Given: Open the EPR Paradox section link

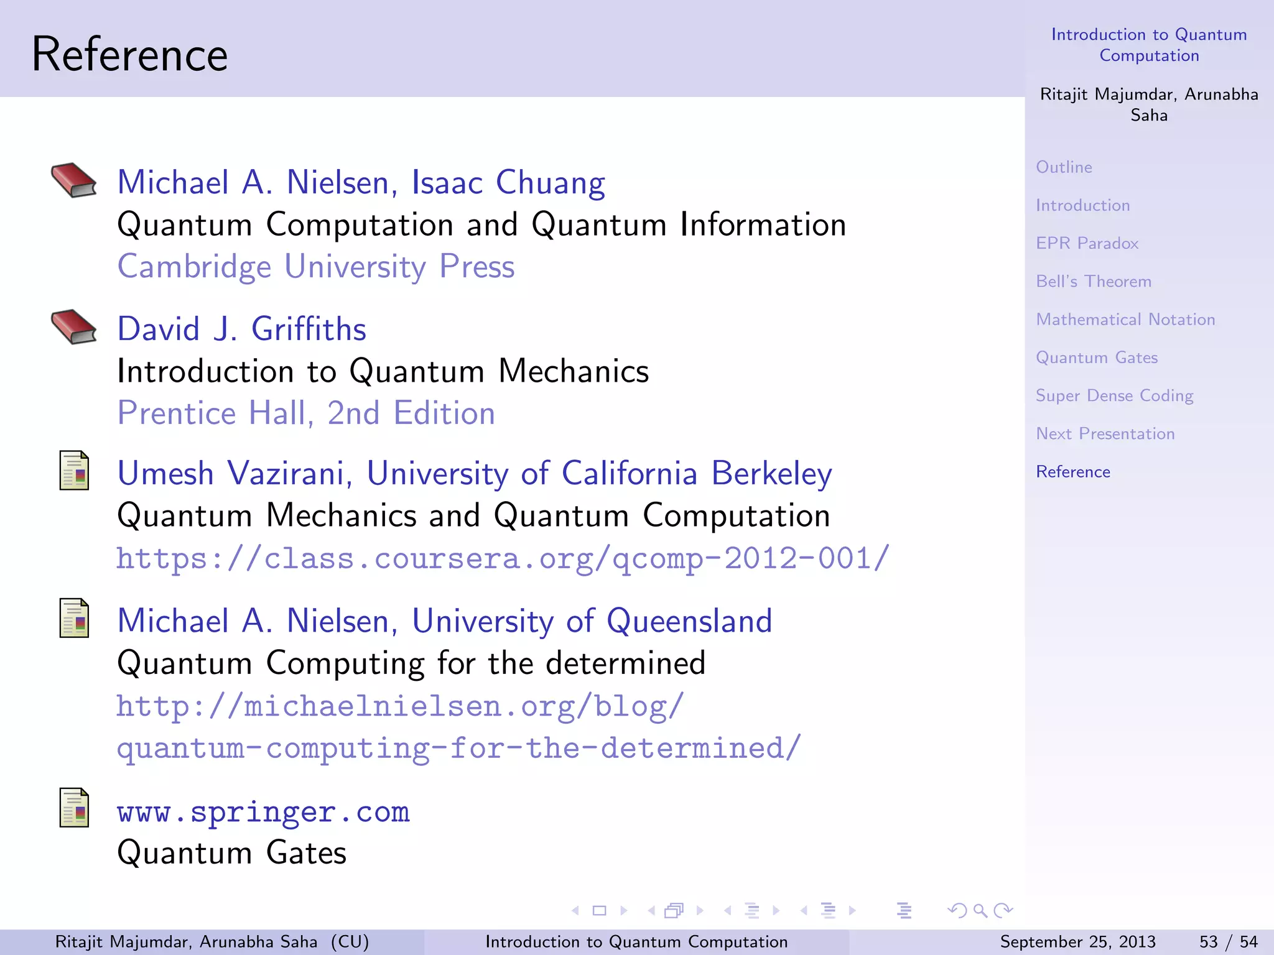Looking at the screenshot, I should pyautogui.click(x=1087, y=243).
